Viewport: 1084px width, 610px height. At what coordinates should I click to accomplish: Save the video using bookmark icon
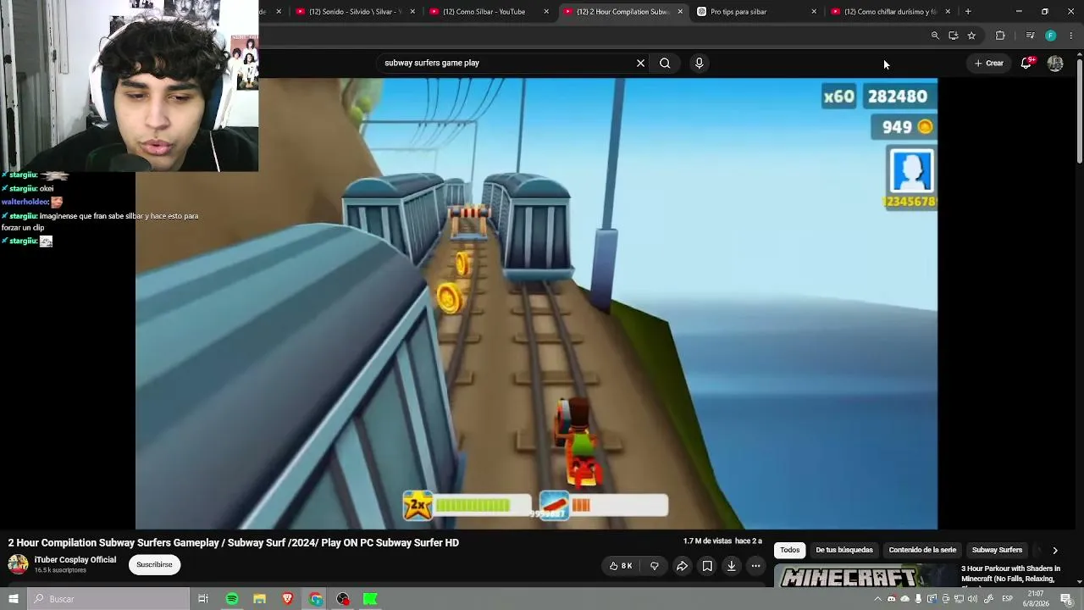point(707,566)
